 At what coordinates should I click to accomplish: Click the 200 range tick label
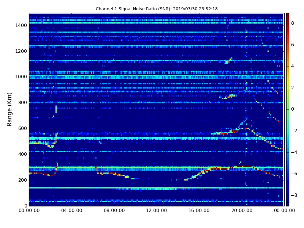(22, 180)
